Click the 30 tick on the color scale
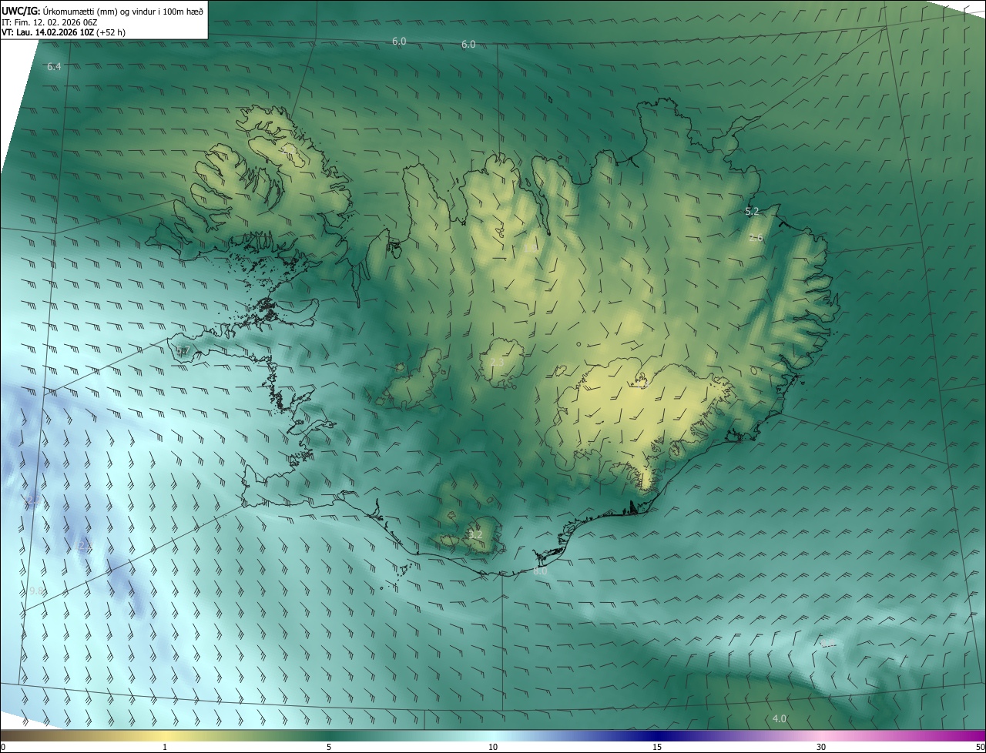Screen dimensions: 986x753 (821, 748)
